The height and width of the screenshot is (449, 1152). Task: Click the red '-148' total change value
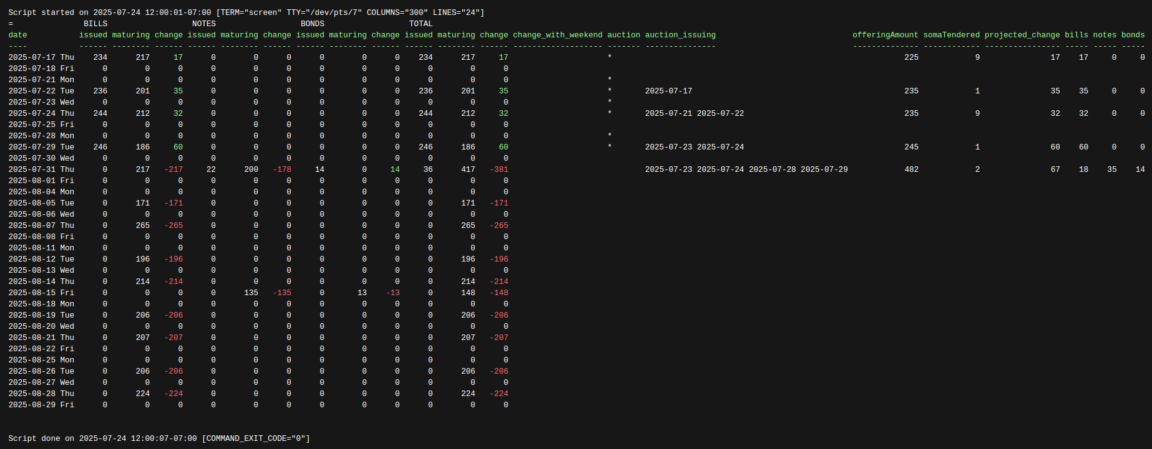499,293
